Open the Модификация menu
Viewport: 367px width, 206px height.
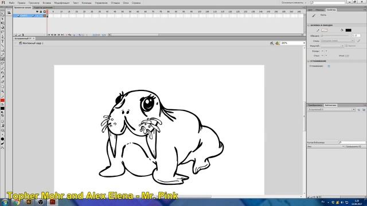[x=62, y=3]
